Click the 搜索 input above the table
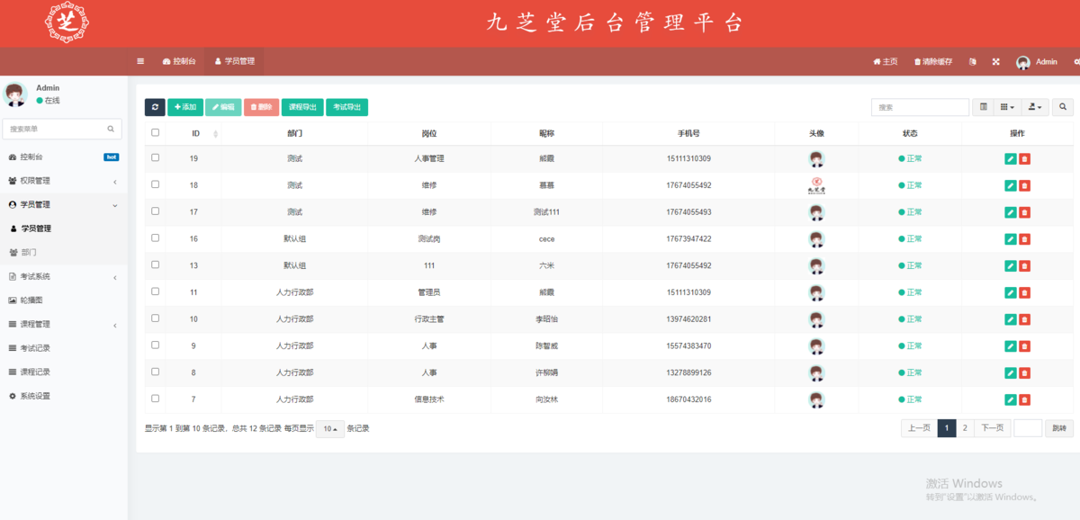1080x520 pixels. tap(919, 107)
